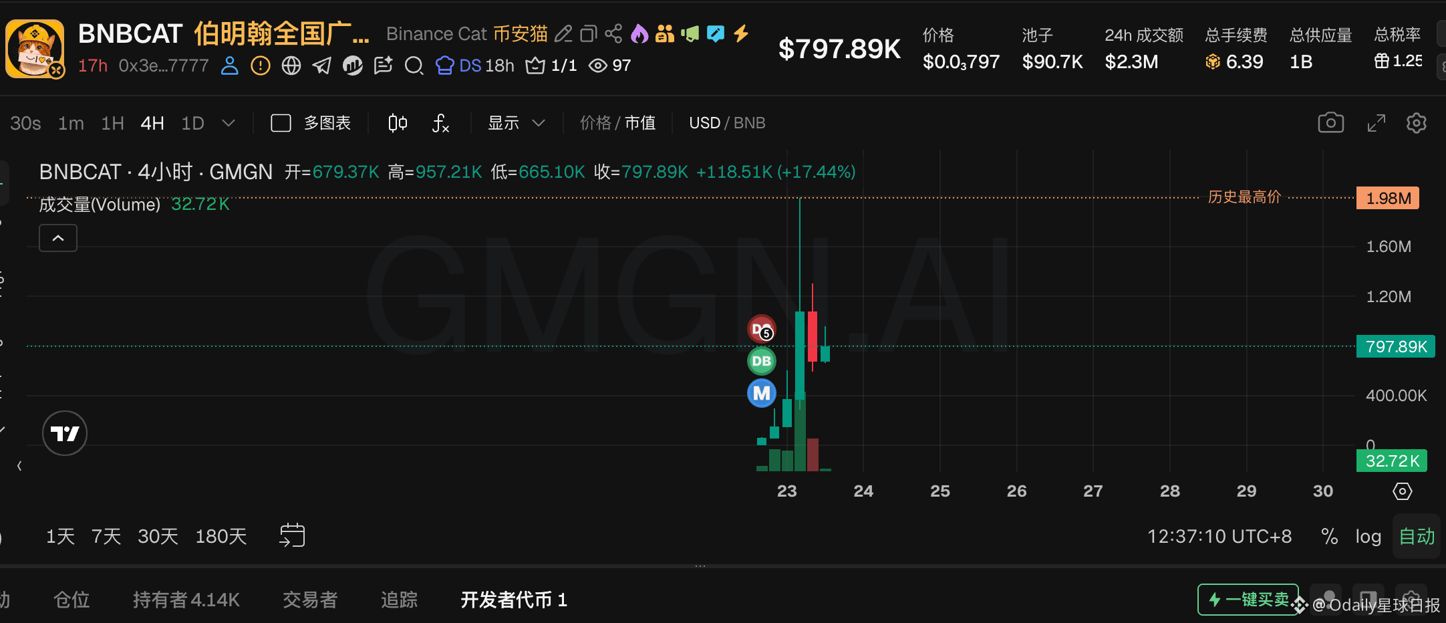This screenshot has width=1446, height=623.
Task: Click the eye icon showing 97 views
Action: click(609, 66)
